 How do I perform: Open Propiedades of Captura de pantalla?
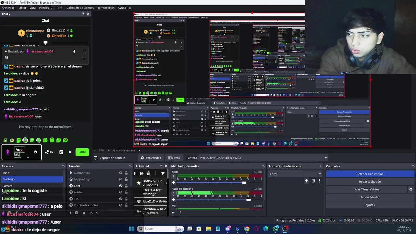click(x=150, y=158)
